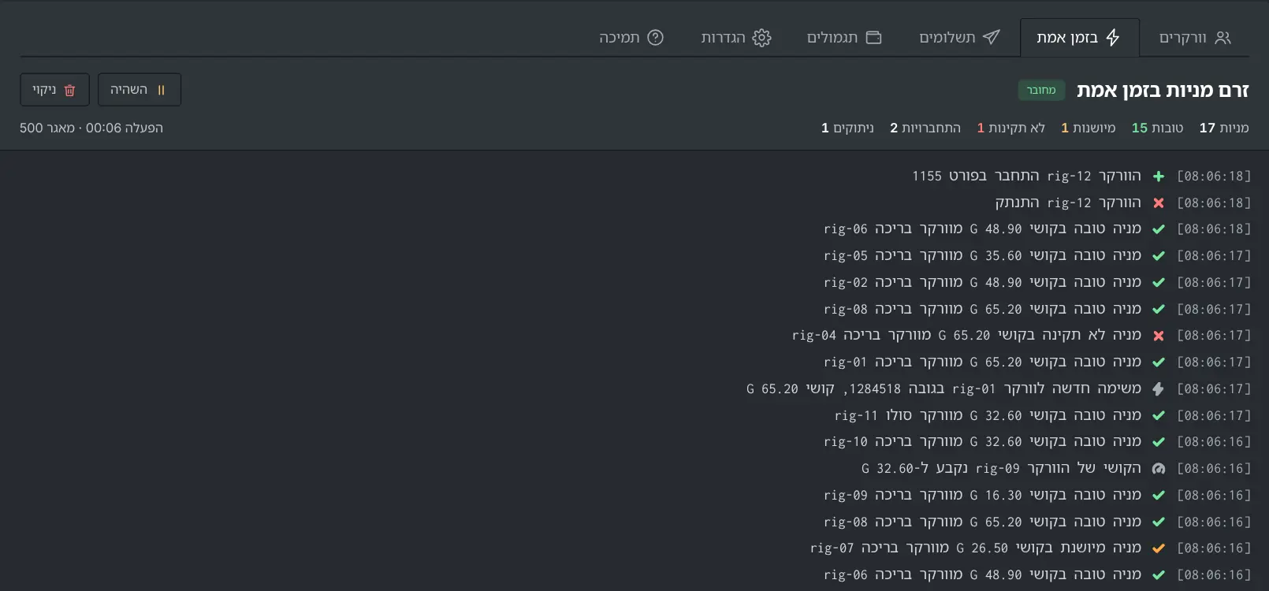The height and width of the screenshot is (591, 1269).
Task: Click the green check on rig-10 share row
Action: (1159, 442)
